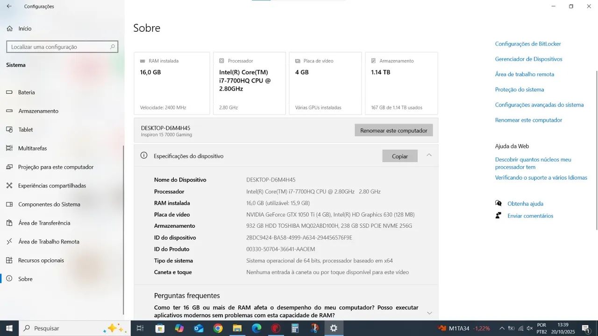Copy device specifications with the Copiar button
This screenshot has height=336, width=598.
point(400,156)
